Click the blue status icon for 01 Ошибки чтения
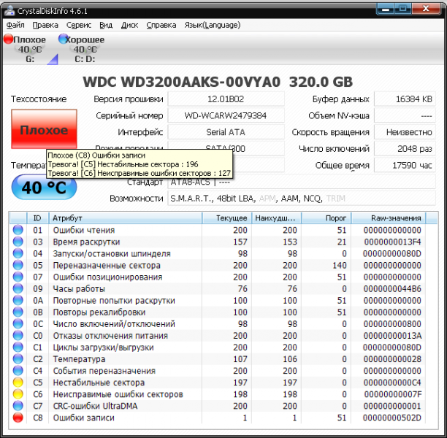 tap(18, 230)
